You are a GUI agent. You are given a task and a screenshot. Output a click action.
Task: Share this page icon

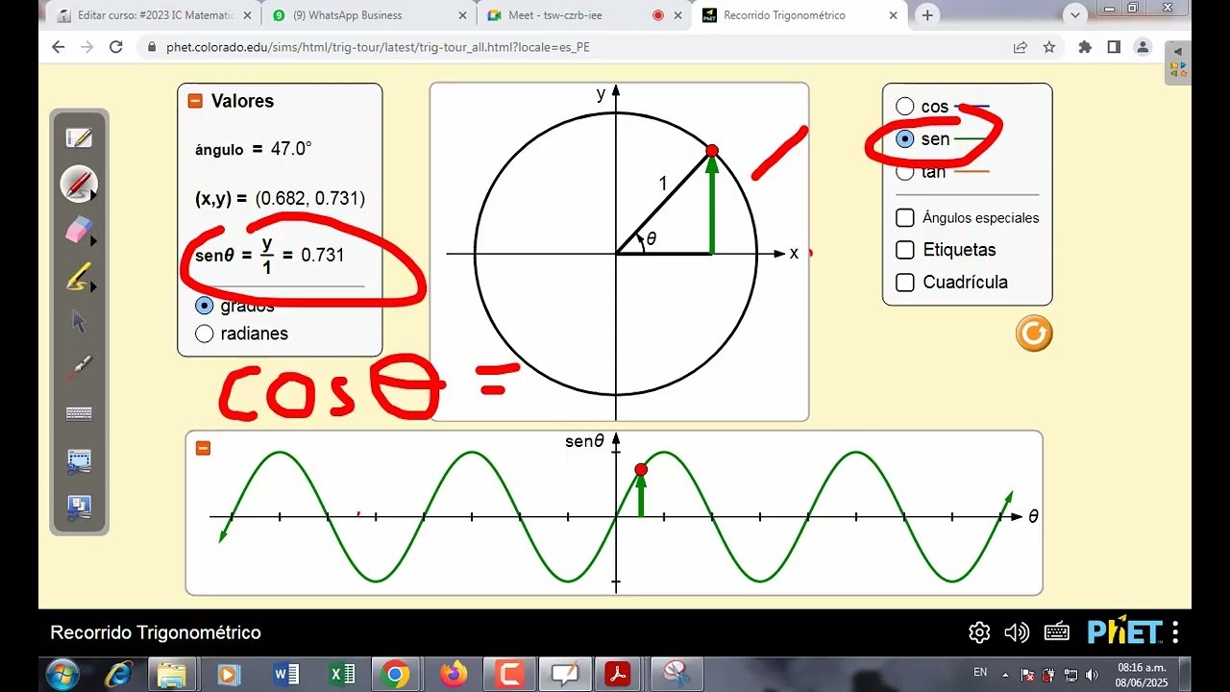coord(1020,47)
